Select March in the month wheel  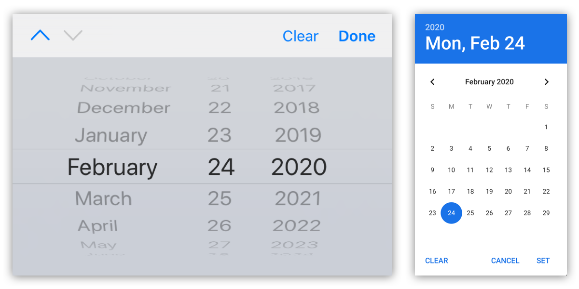[103, 198]
